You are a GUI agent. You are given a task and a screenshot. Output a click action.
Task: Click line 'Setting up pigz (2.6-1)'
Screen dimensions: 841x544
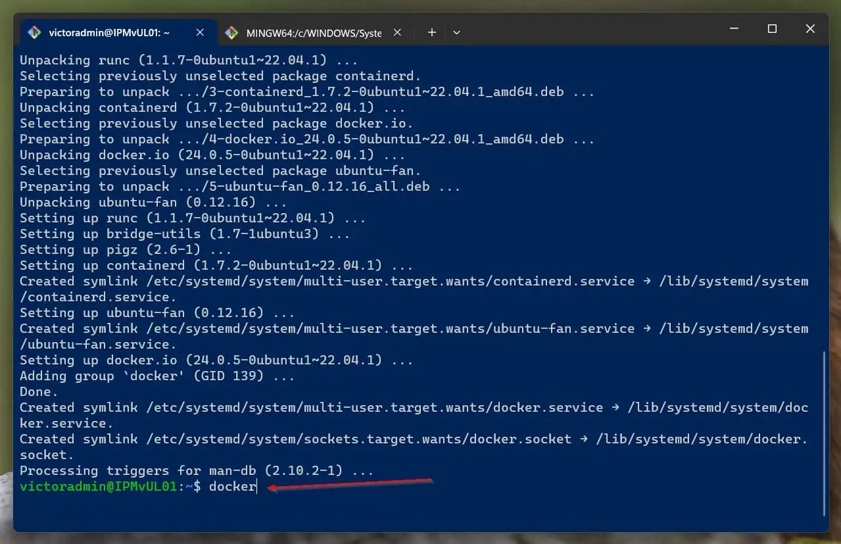[x=126, y=250]
